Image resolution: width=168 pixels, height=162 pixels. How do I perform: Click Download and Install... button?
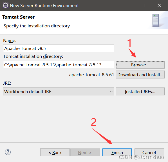pos(140,75)
